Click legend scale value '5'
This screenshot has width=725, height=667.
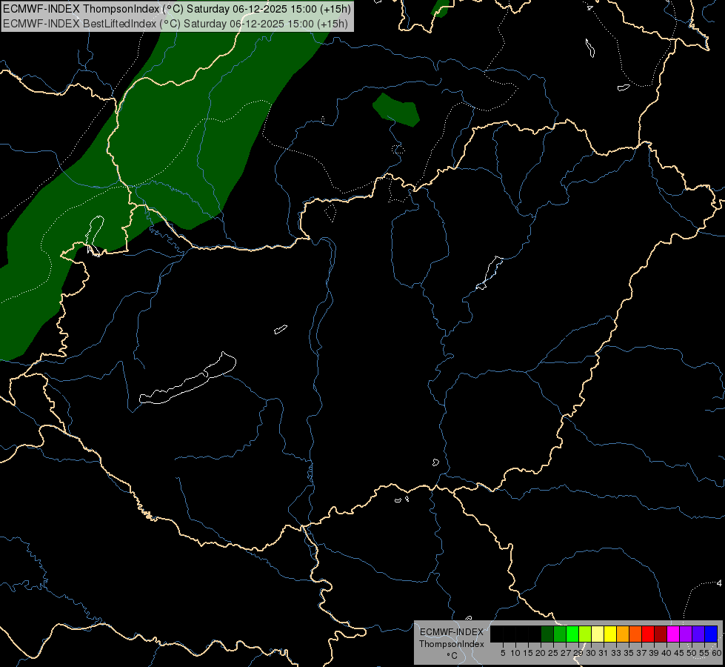click(x=503, y=653)
